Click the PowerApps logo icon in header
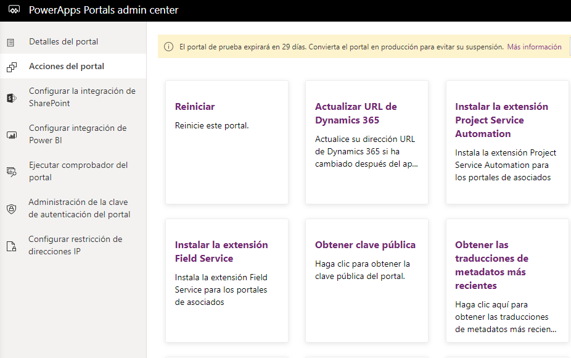Viewport: 571px width, 358px height. [14, 10]
